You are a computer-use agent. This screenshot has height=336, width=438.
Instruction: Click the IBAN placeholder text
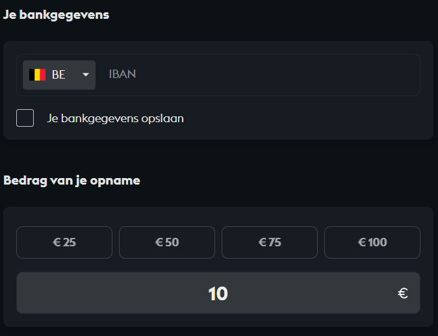point(122,74)
